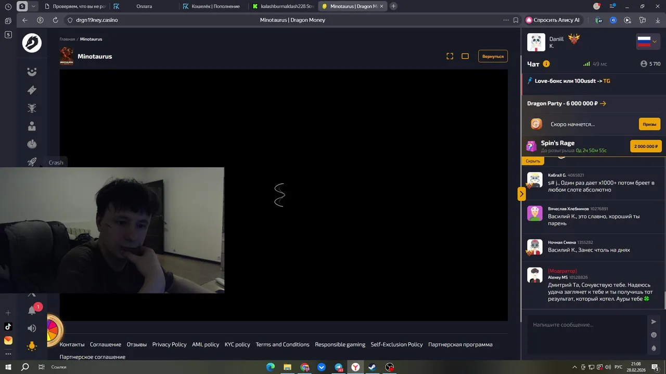Click the Вернуться button
The height and width of the screenshot is (374, 666).
pos(493,56)
